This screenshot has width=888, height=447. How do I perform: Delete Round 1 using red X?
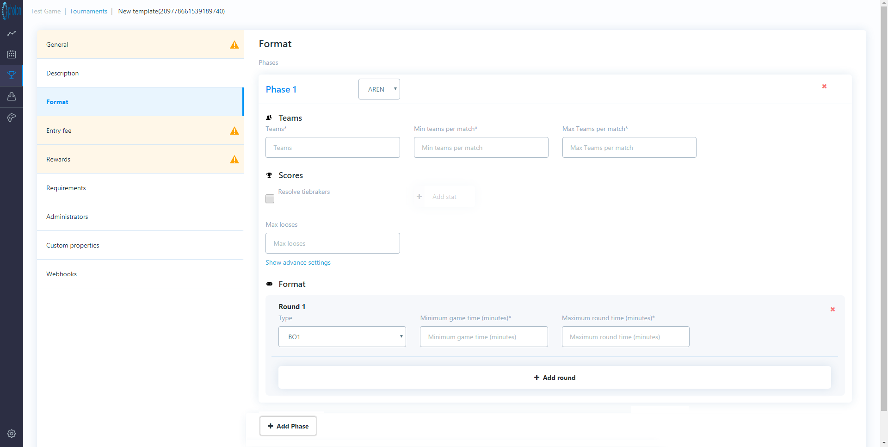[x=832, y=310]
